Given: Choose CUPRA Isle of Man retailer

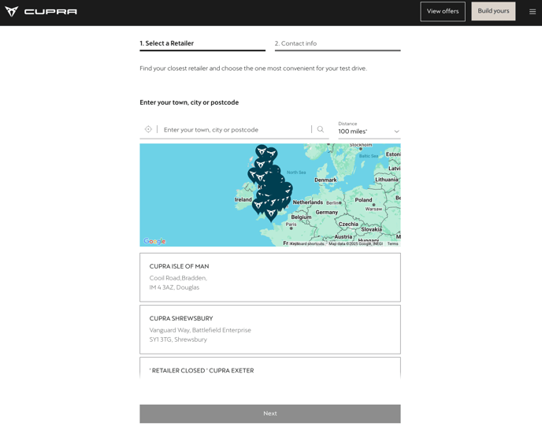Looking at the screenshot, I should tap(270, 277).
